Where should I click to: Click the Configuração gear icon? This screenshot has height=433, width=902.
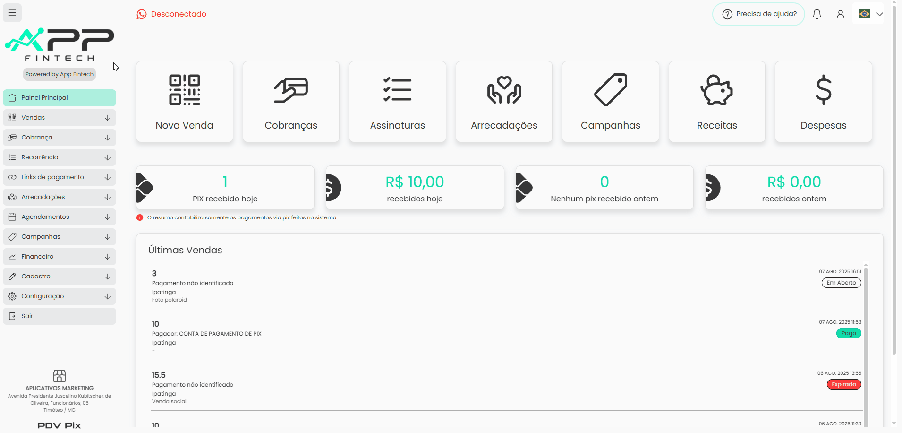coord(12,296)
